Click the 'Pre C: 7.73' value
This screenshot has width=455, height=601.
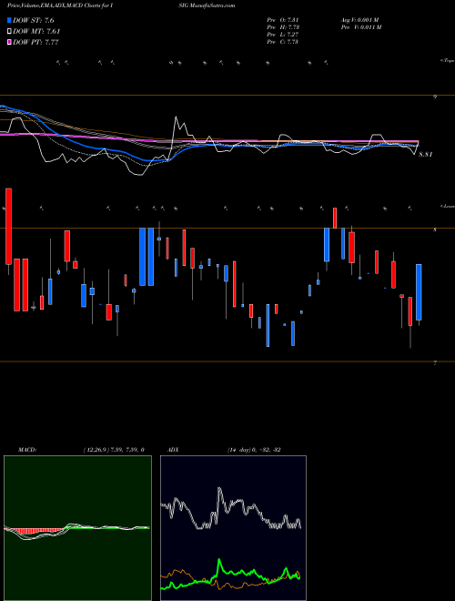coord(283,42)
